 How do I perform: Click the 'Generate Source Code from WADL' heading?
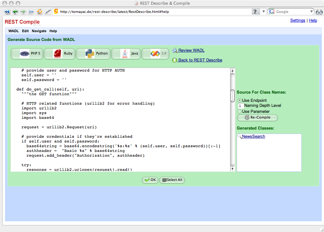(x=41, y=40)
